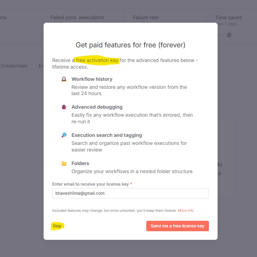The image size is (257, 257).
Task: Click the Workflow history heading
Action: click(92, 79)
